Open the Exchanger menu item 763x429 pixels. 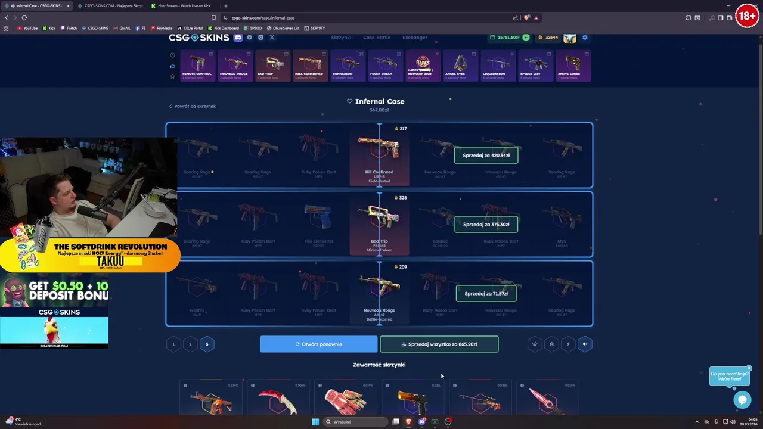point(415,38)
